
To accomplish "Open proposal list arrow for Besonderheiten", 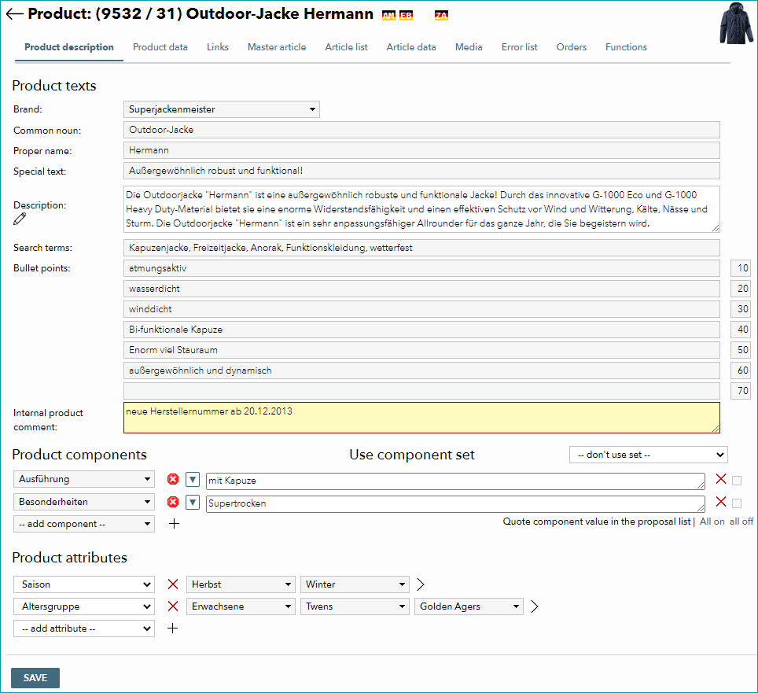I will (x=193, y=503).
